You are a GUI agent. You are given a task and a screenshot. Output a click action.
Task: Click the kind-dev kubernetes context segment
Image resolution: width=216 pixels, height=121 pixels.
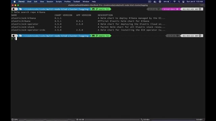171,9
